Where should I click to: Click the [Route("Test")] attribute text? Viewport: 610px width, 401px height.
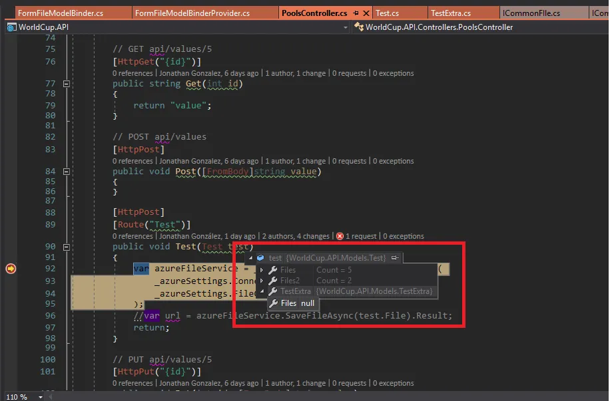pos(152,225)
